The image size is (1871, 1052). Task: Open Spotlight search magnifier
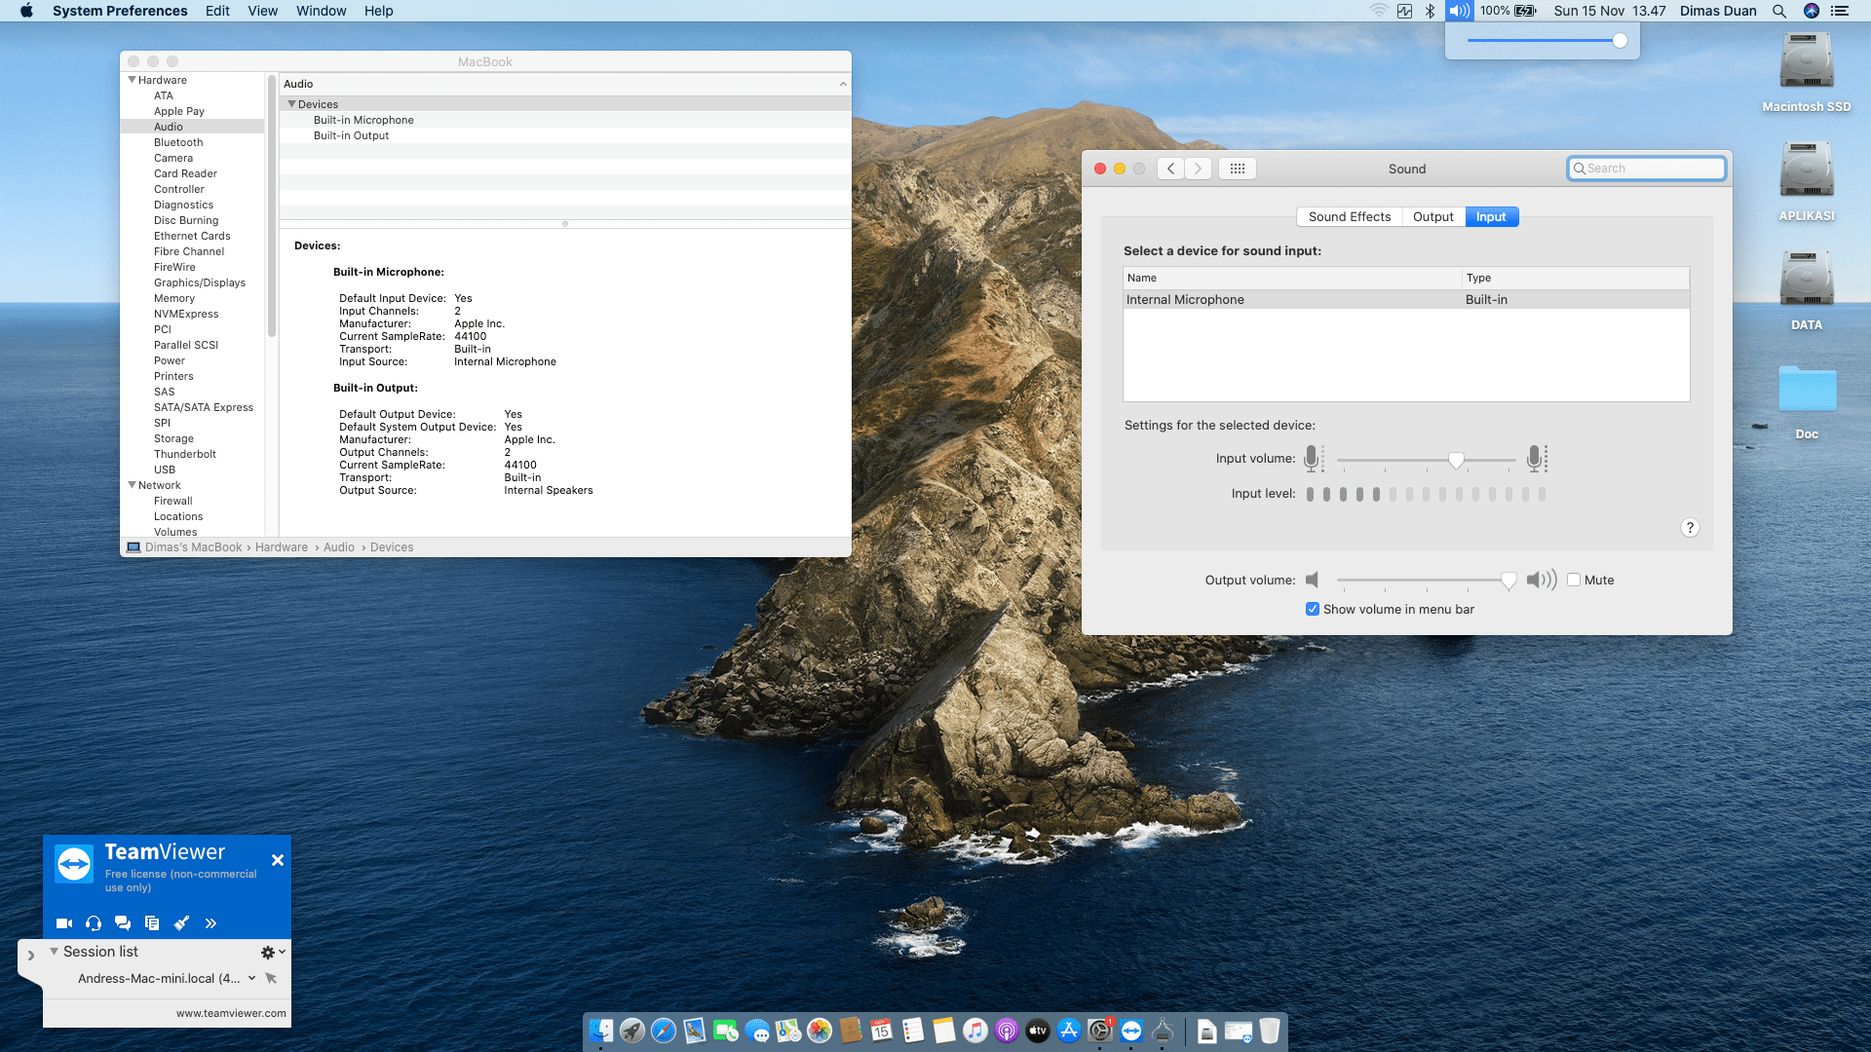(x=1779, y=11)
